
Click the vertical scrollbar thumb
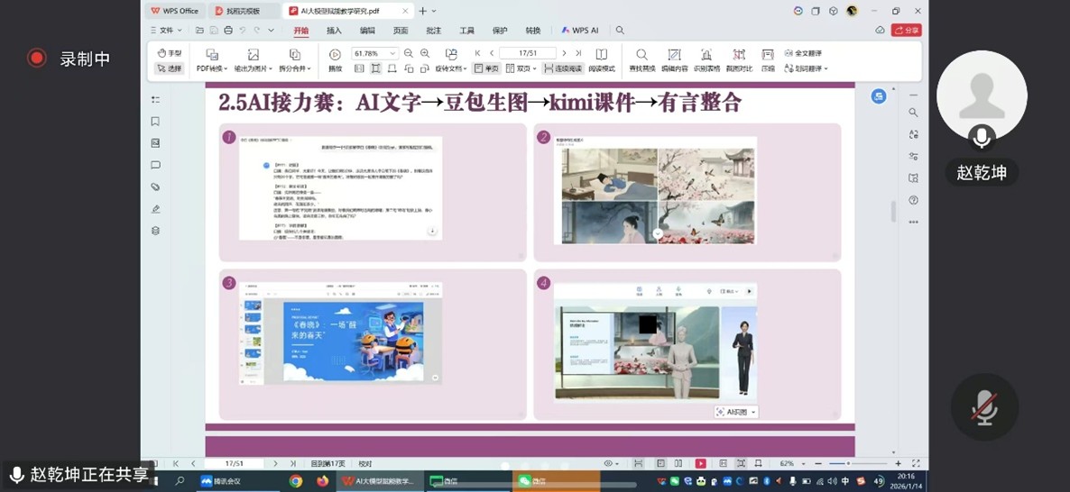pos(892,211)
